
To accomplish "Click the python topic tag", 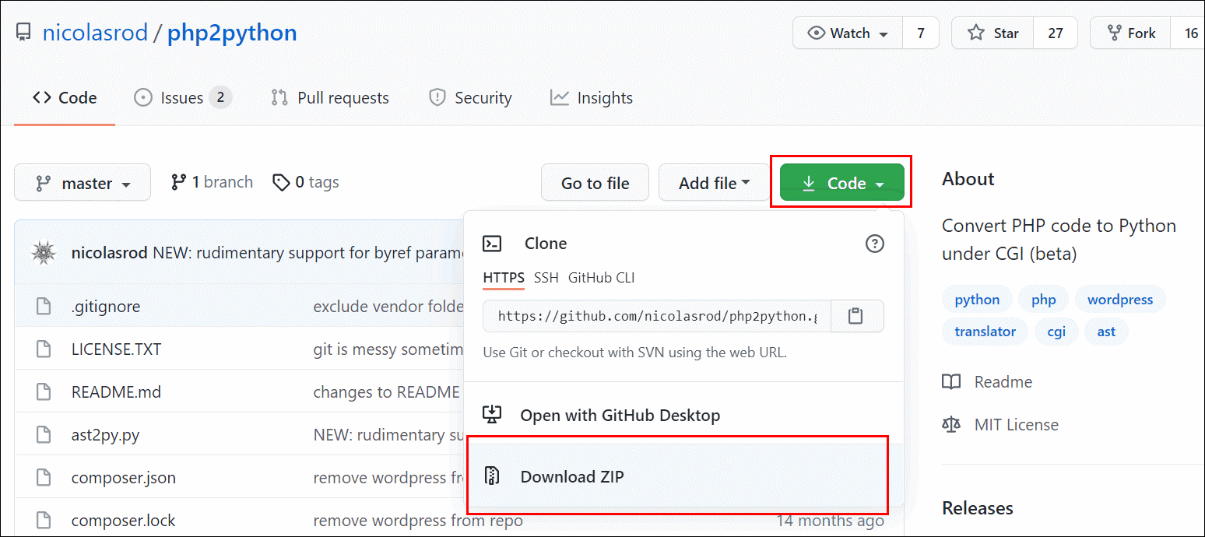I will tap(977, 300).
